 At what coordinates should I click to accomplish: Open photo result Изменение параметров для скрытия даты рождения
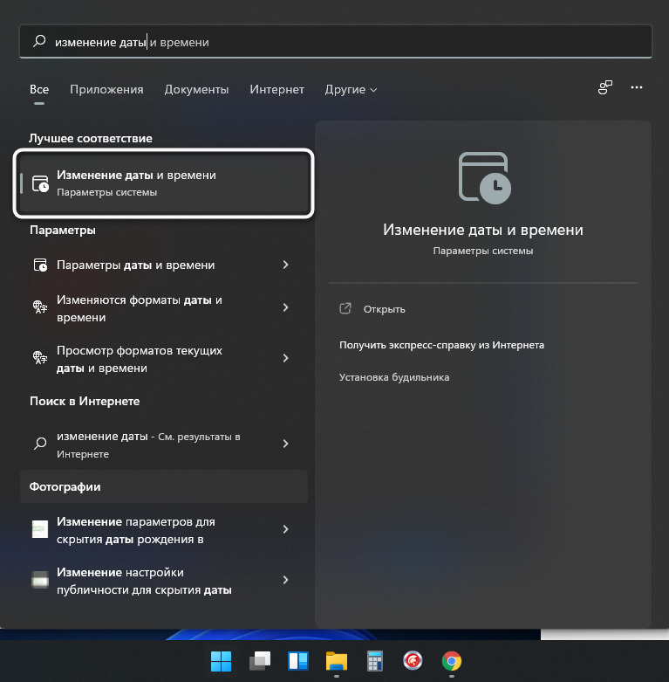164,530
